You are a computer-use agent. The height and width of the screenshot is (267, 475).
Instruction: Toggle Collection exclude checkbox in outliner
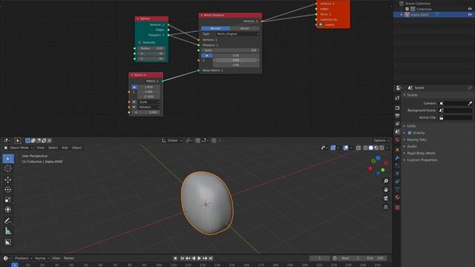pos(407,9)
